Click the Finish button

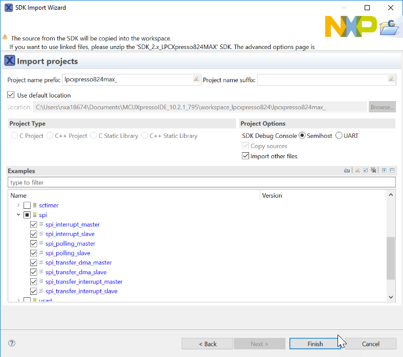click(315, 344)
